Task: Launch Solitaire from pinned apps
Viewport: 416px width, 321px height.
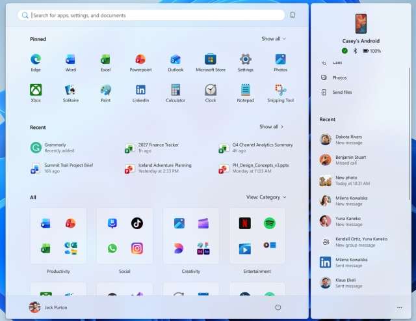Action: pos(71,93)
